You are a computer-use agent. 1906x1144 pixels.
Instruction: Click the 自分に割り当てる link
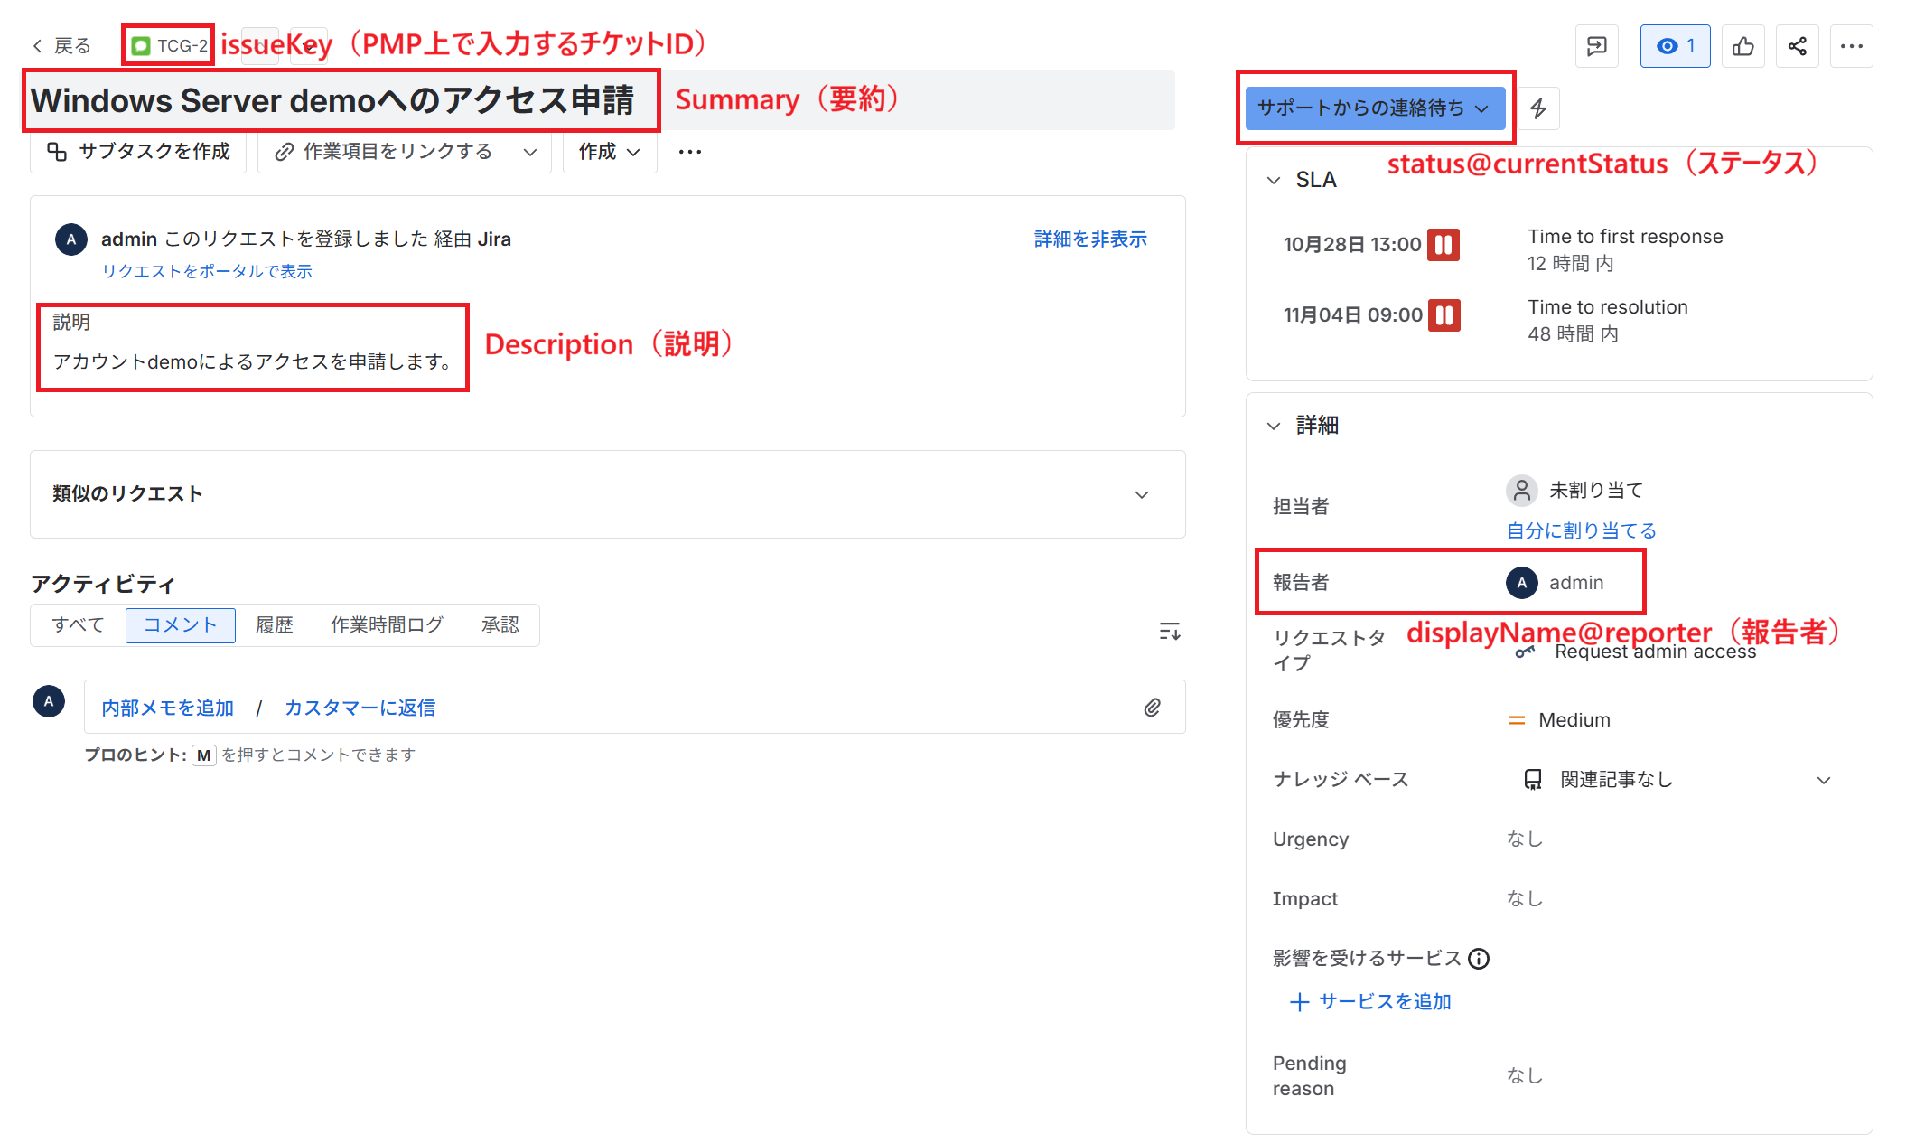(1581, 530)
